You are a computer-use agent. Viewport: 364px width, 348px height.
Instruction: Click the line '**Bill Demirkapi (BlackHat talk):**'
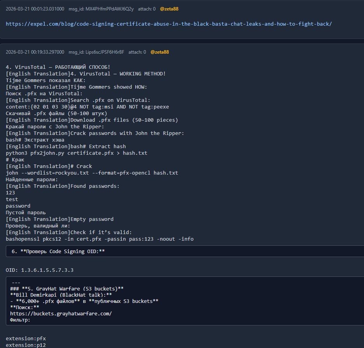61,295
